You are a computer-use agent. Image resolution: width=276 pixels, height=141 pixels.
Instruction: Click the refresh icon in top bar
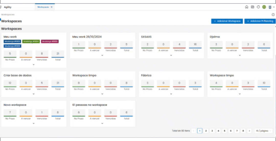(x=258, y=7)
